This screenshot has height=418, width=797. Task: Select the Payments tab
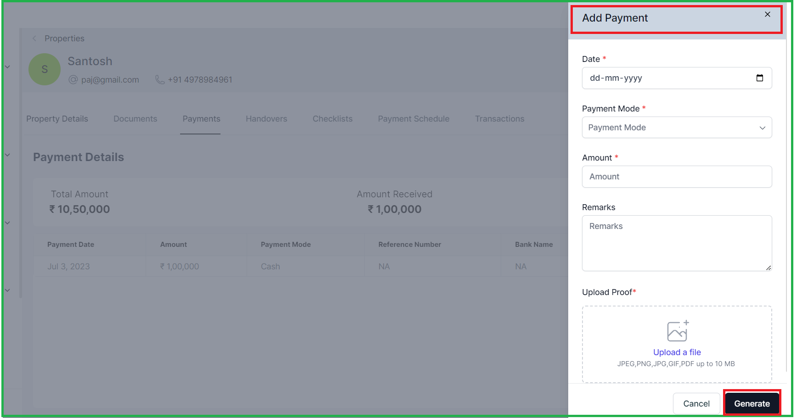(x=201, y=119)
